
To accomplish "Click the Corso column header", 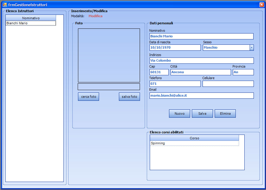I will [x=194, y=138].
